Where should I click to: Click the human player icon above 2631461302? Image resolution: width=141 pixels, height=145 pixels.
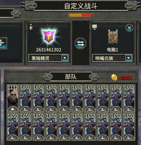tap(31, 27)
